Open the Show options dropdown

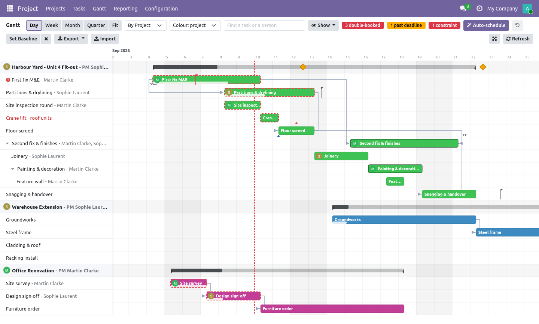(x=323, y=25)
